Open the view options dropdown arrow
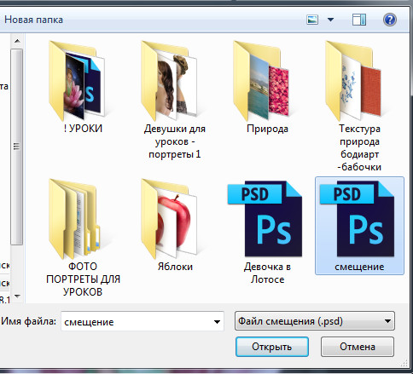 330,20
